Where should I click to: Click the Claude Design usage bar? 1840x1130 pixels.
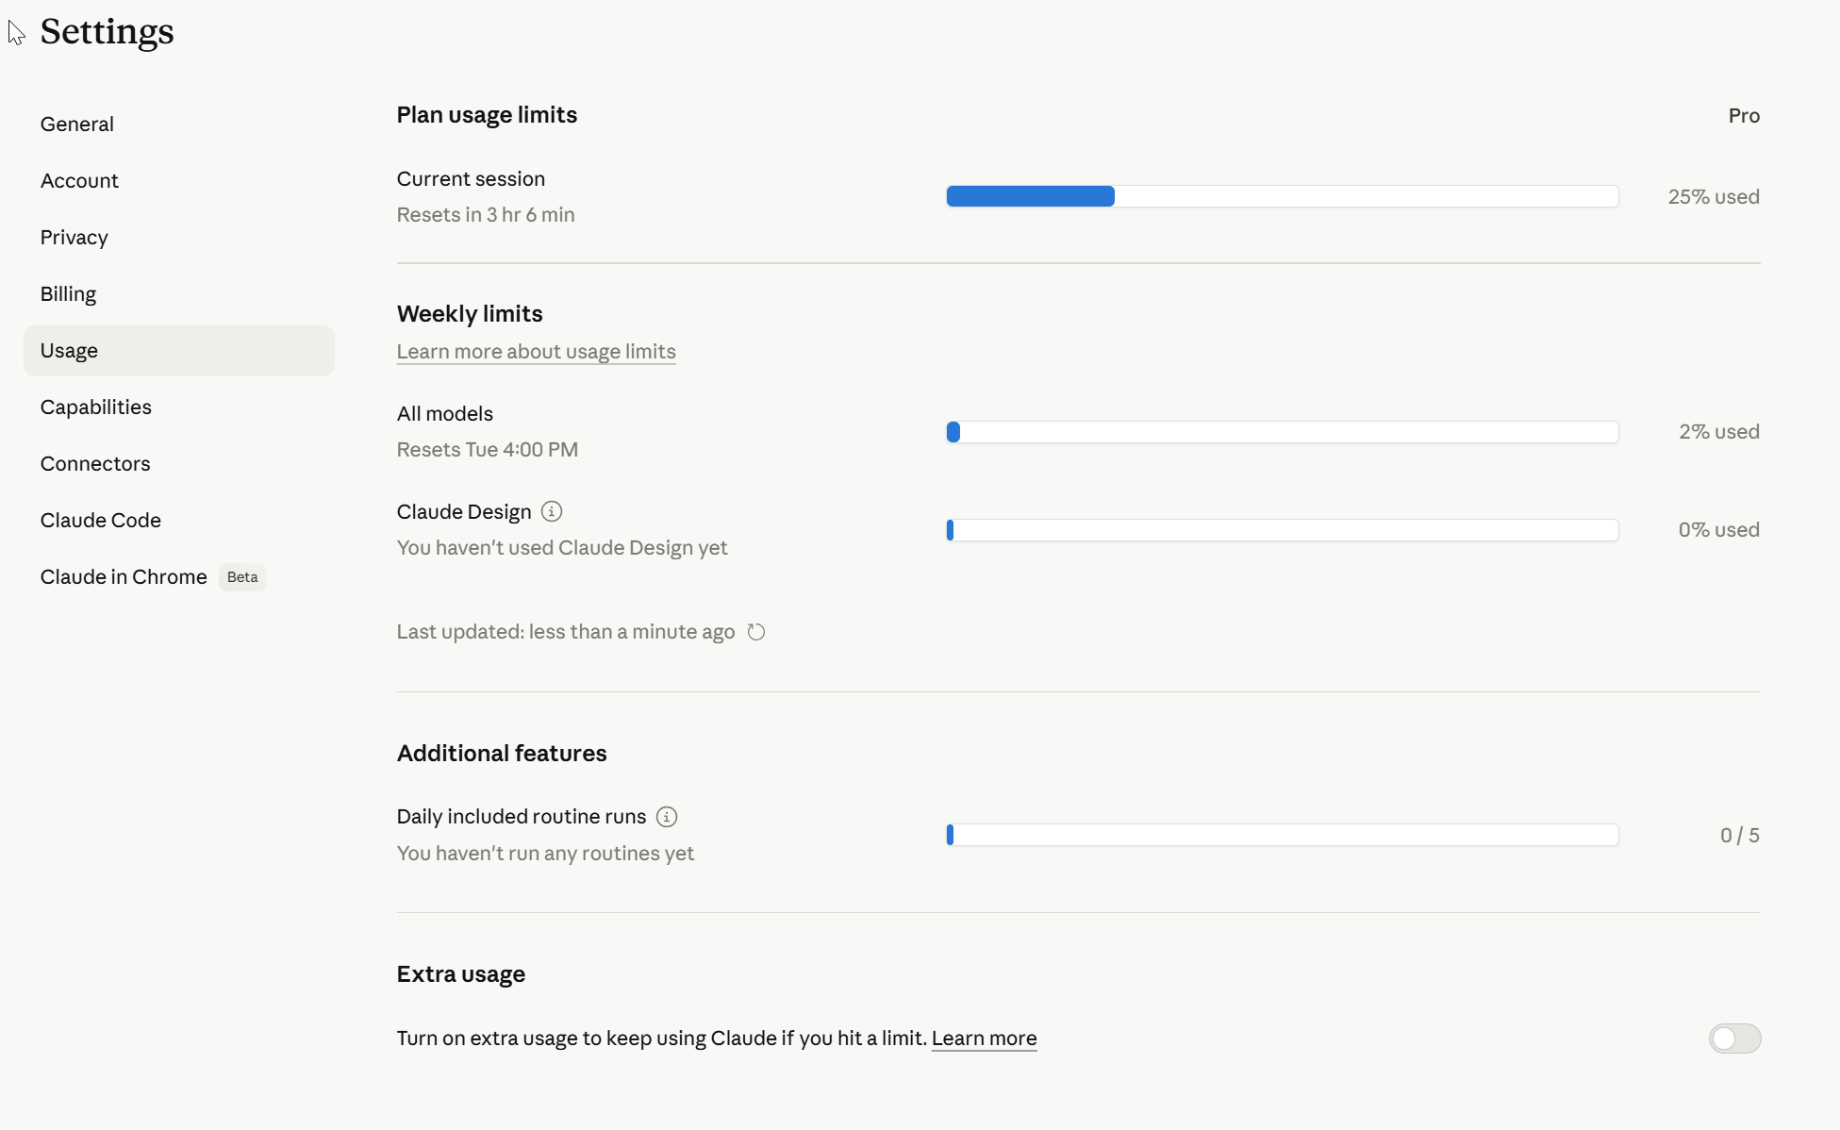(1282, 530)
